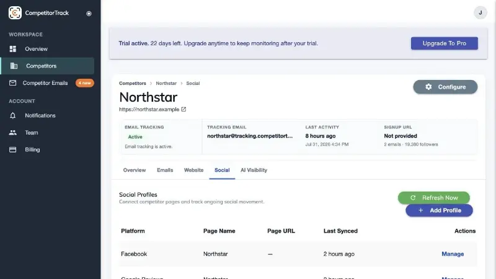
Task: Click the Social Profiles heading
Action: (x=138, y=195)
